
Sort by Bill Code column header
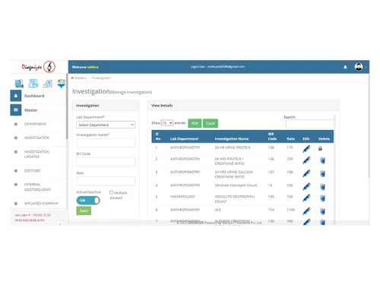272,136
